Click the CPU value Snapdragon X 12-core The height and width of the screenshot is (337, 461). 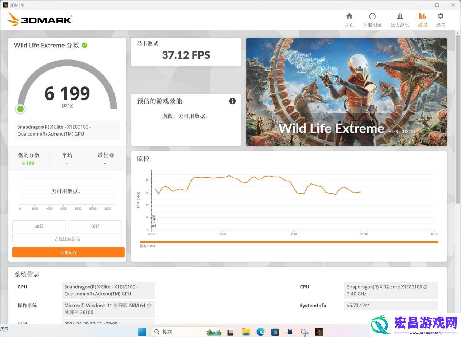coord(391,290)
